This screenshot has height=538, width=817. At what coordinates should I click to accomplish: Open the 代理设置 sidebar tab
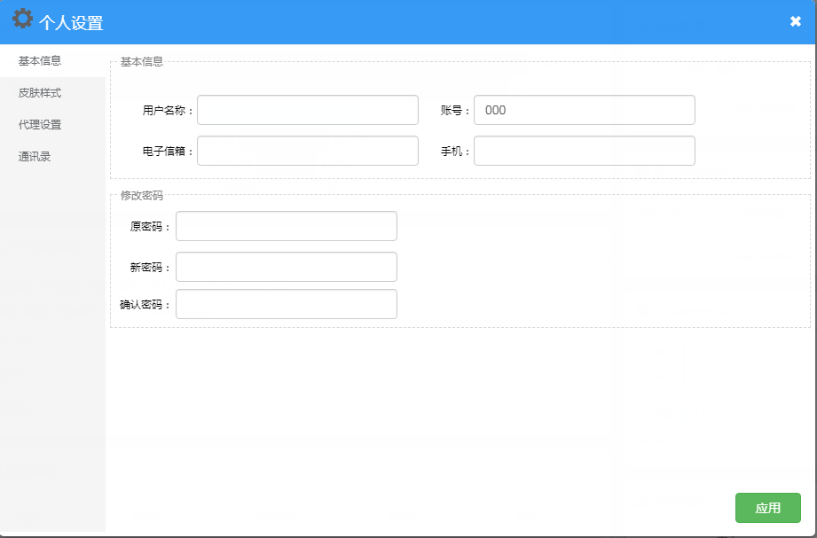[40, 125]
